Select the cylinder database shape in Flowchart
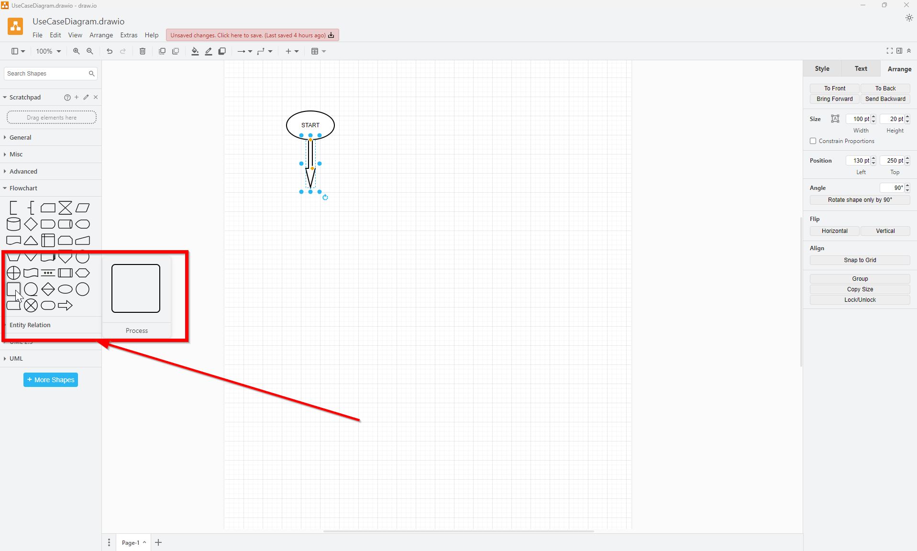The height and width of the screenshot is (551, 917). point(13,224)
